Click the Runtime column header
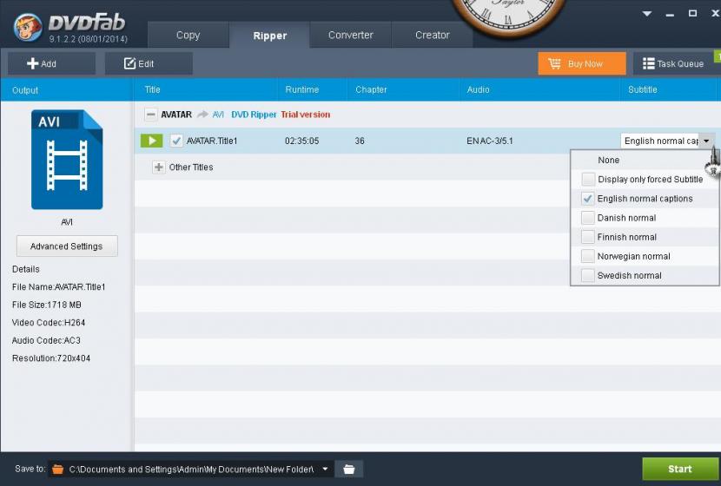721x486 pixels. pyautogui.click(x=302, y=89)
